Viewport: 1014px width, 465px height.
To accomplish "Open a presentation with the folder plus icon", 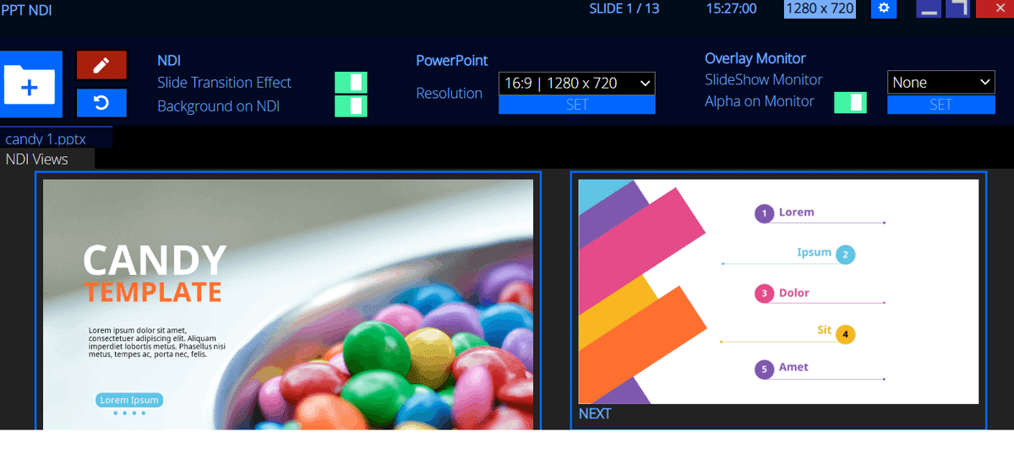I will [x=30, y=84].
